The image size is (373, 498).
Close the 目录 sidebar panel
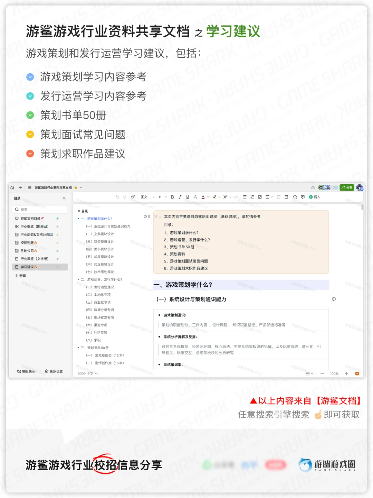click(64, 198)
